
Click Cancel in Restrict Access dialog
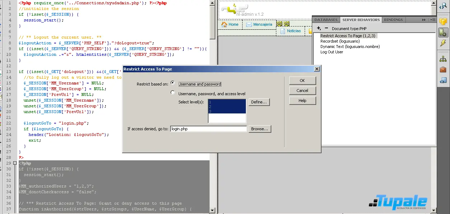303,91
